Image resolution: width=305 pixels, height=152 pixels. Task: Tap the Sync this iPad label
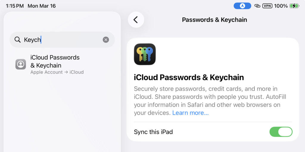[153, 132]
